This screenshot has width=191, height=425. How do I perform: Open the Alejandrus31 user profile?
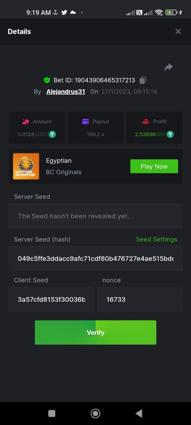click(66, 91)
